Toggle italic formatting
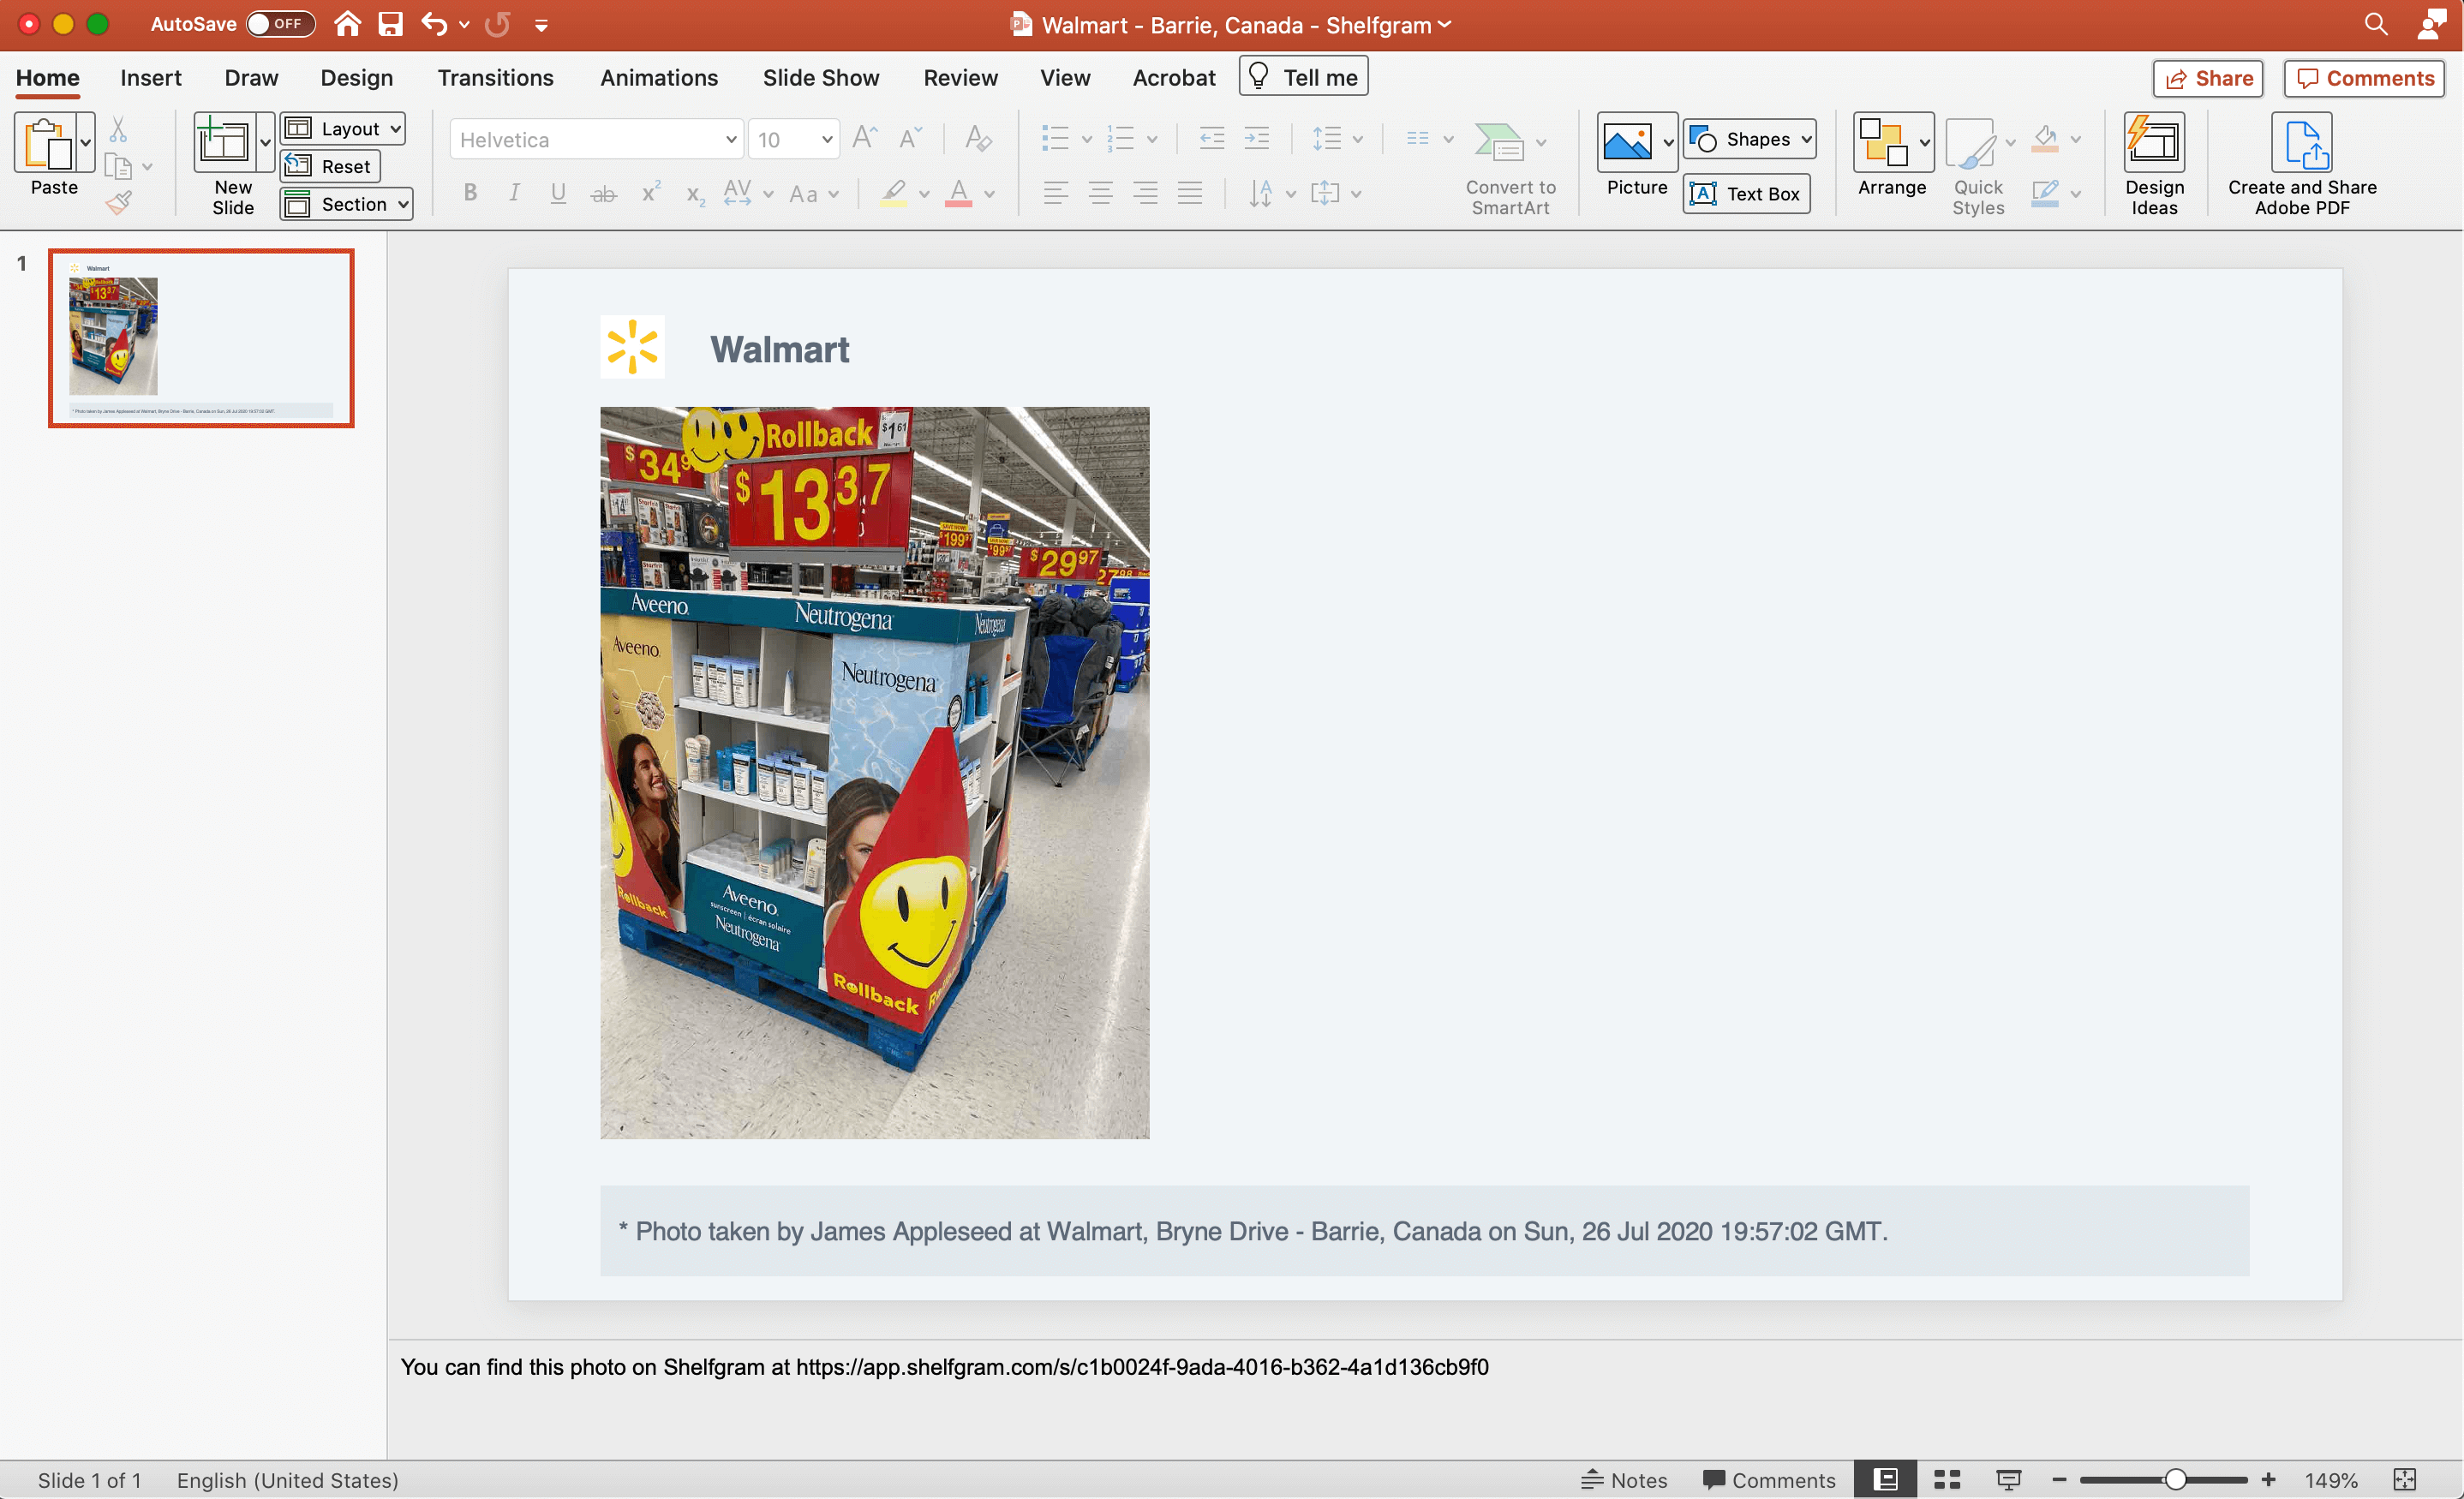Viewport: 2464px width, 1499px height. pyautogui.click(x=514, y=193)
